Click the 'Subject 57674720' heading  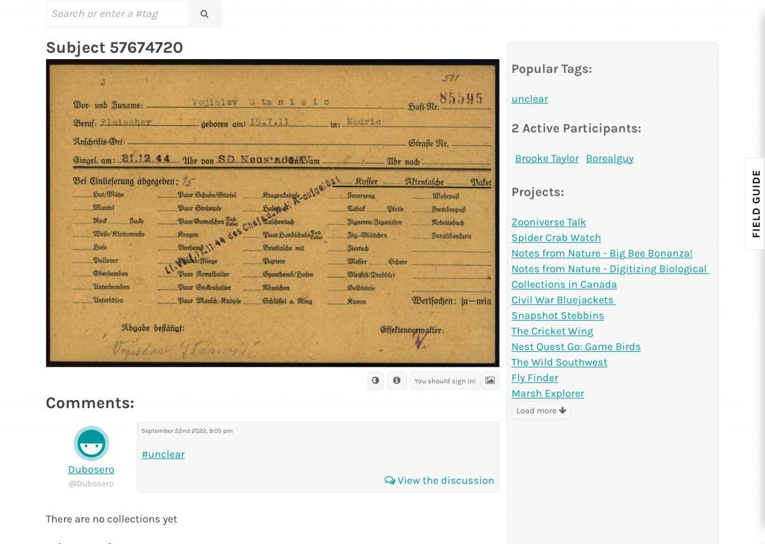click(114, 48)
